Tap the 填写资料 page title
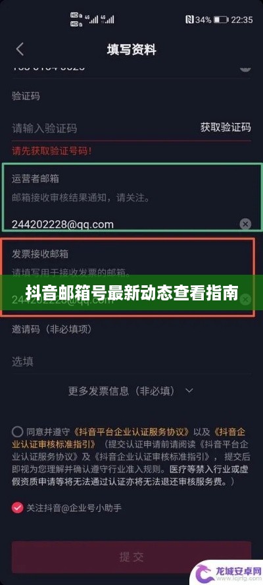This screenshot has width=263, height=585. [x=131, y=49]
